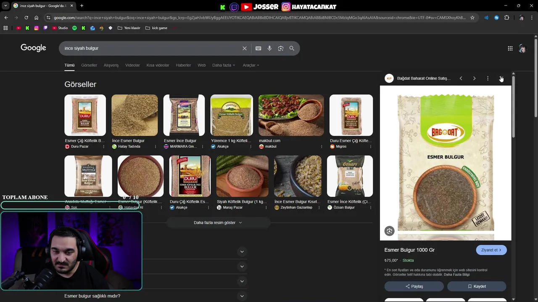Screen dimensions: 538x302
Task: Open the Bağdat Baharat source link
Action: point(418,78)
